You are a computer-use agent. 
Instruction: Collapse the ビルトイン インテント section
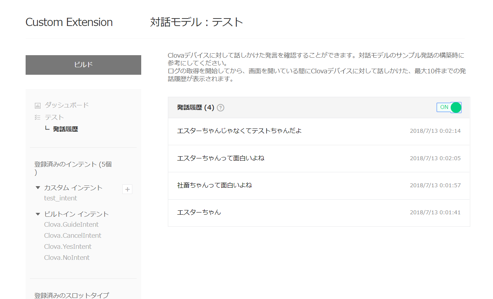tap(38, 214)
